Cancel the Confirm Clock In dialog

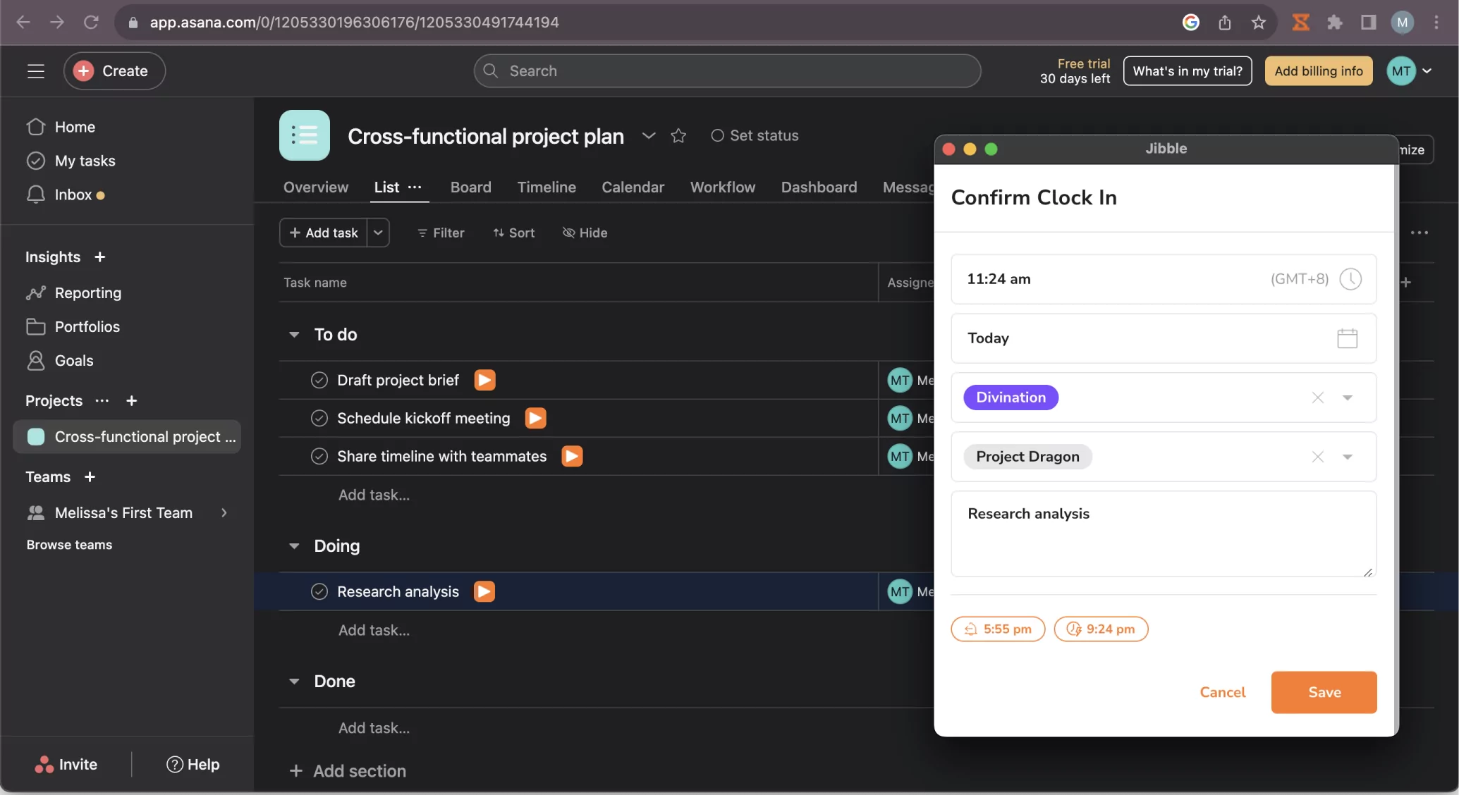(x=1223, y=692)
